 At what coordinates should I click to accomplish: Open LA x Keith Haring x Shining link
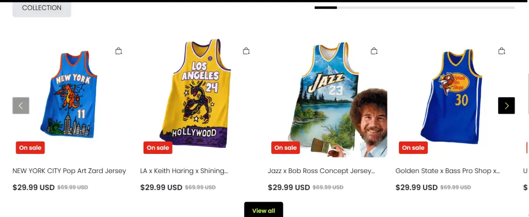[x=184, y=171]
